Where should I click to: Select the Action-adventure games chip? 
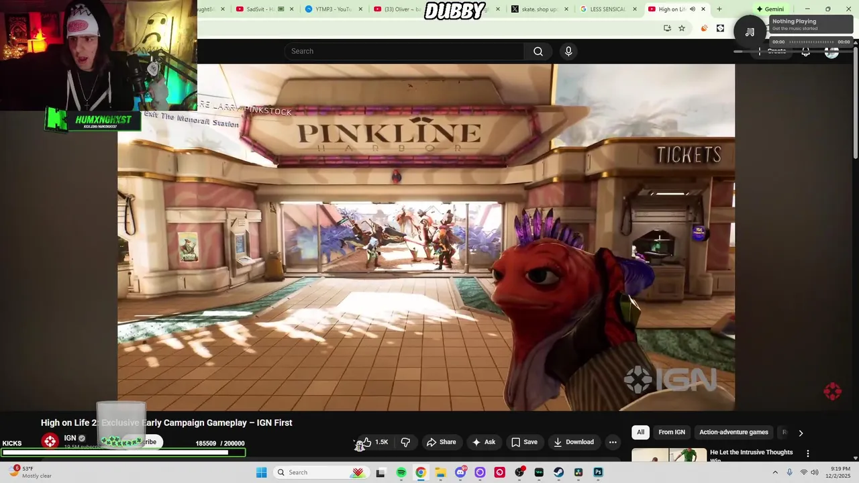(734, 433)
